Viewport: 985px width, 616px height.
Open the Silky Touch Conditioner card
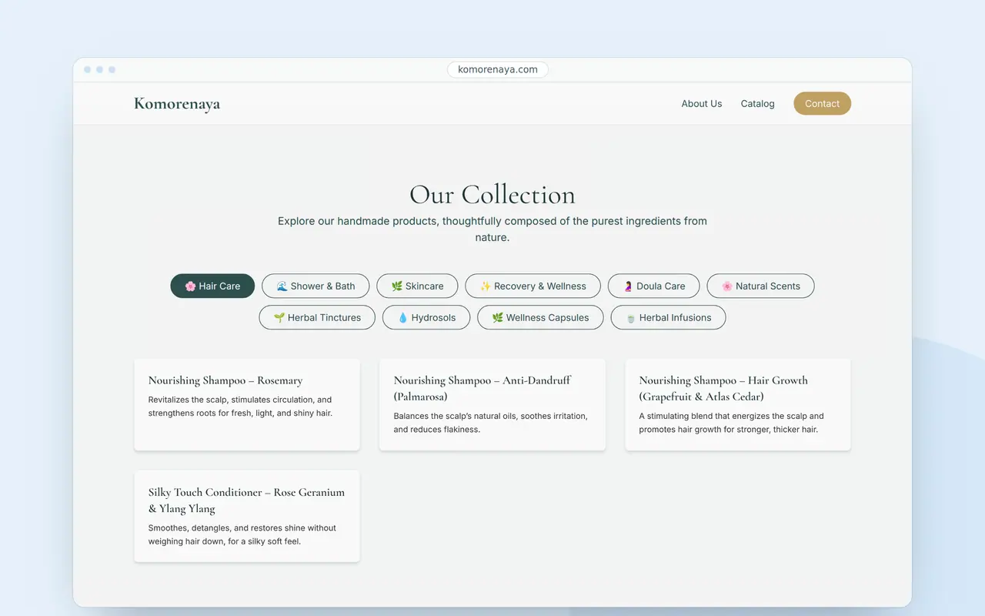point(247,516)
